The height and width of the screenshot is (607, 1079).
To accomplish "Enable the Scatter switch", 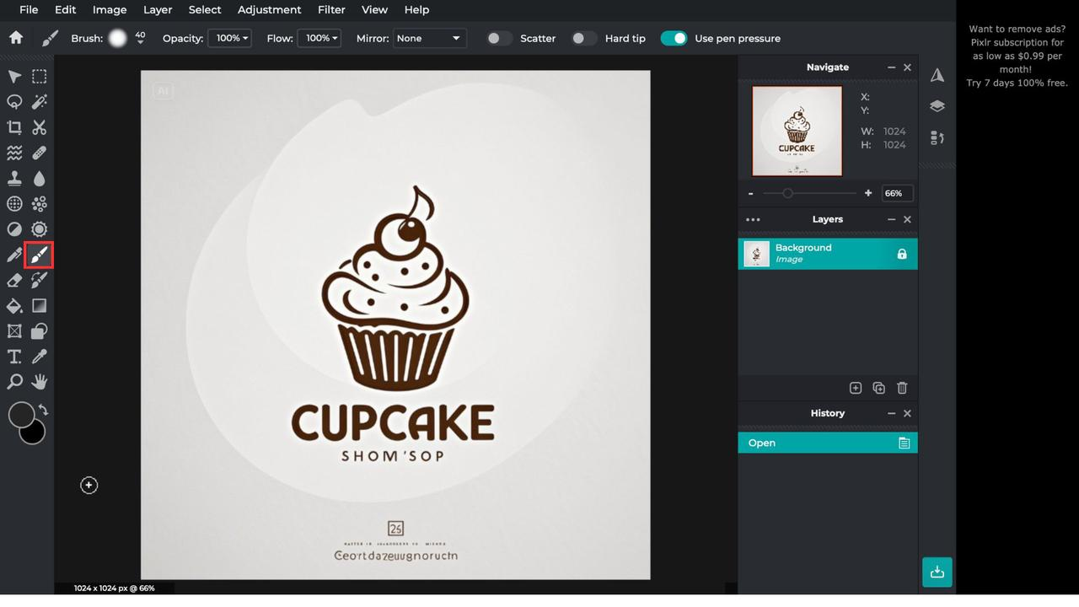I will (499, 38).
